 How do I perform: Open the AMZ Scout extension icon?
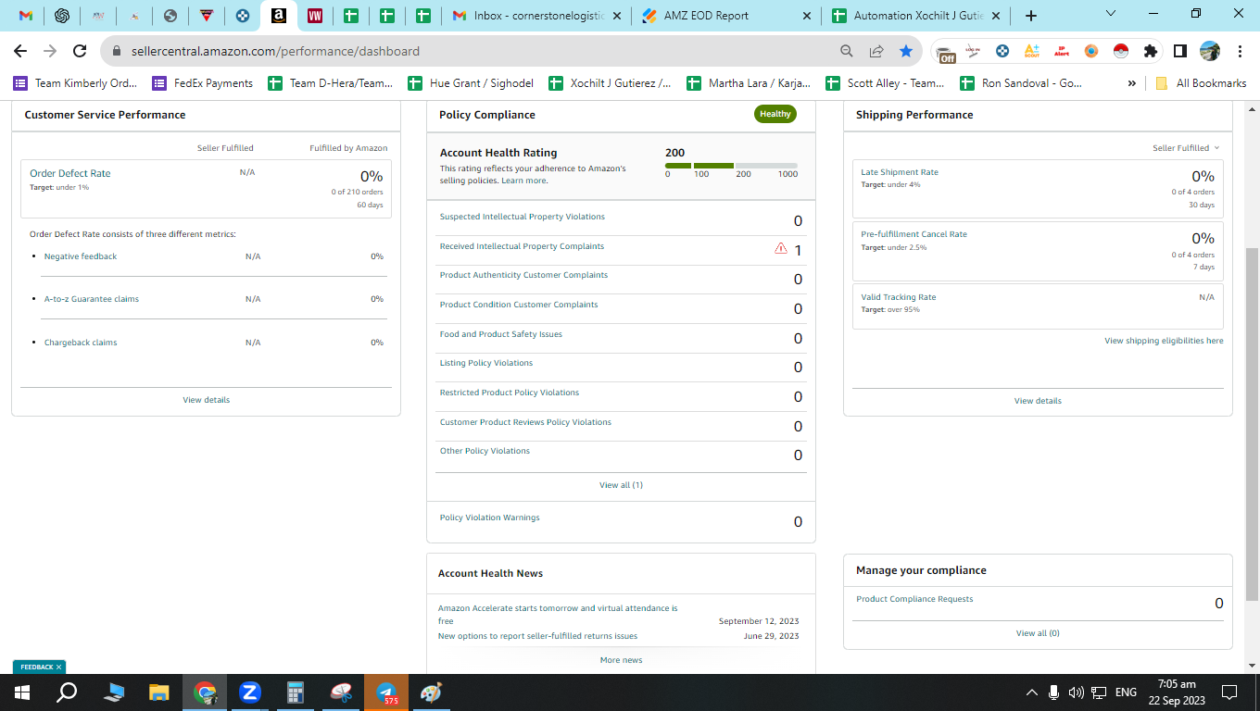click(x=1032, y=51)
